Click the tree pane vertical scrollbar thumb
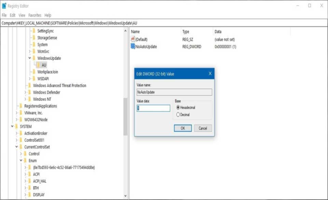The width and height of the screenshot is (328, 200). [125, 117]
